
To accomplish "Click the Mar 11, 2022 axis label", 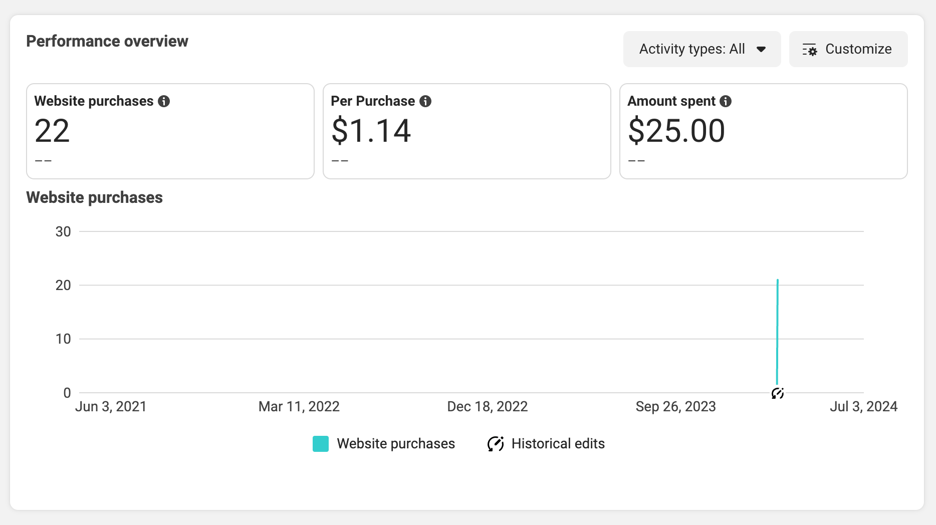I will (299, 406).
